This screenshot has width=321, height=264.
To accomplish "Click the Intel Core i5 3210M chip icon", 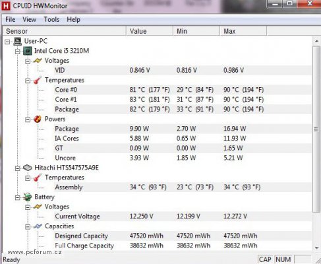I will pos(27,51).
